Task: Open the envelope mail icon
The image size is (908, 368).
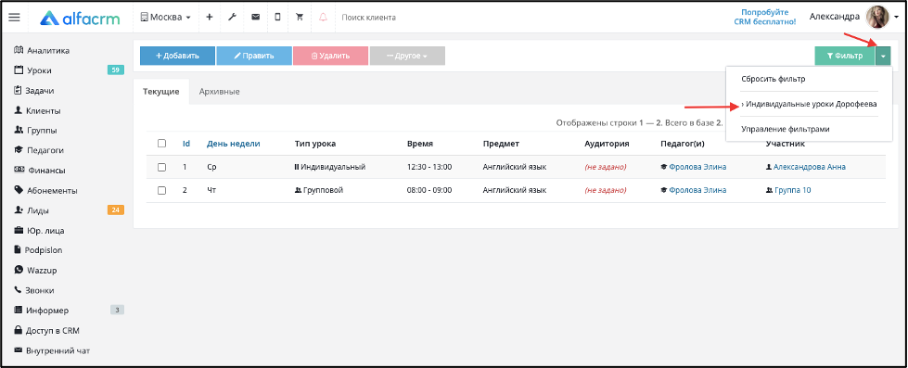Action: [255, 18]
